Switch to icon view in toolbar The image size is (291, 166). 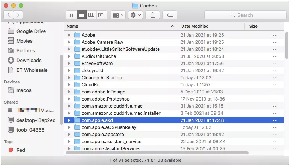click(72, 15)
